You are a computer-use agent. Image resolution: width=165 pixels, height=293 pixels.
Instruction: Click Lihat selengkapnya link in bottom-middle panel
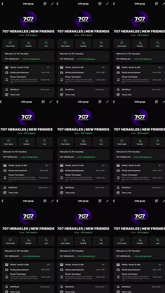point(86,256)
